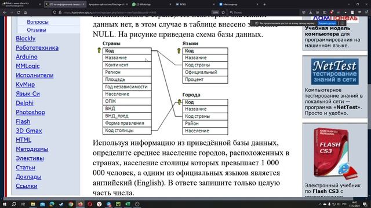Open the Delphi sidebar link
Image resolution: width=371 pixels, height=208 pixels.
24,103
